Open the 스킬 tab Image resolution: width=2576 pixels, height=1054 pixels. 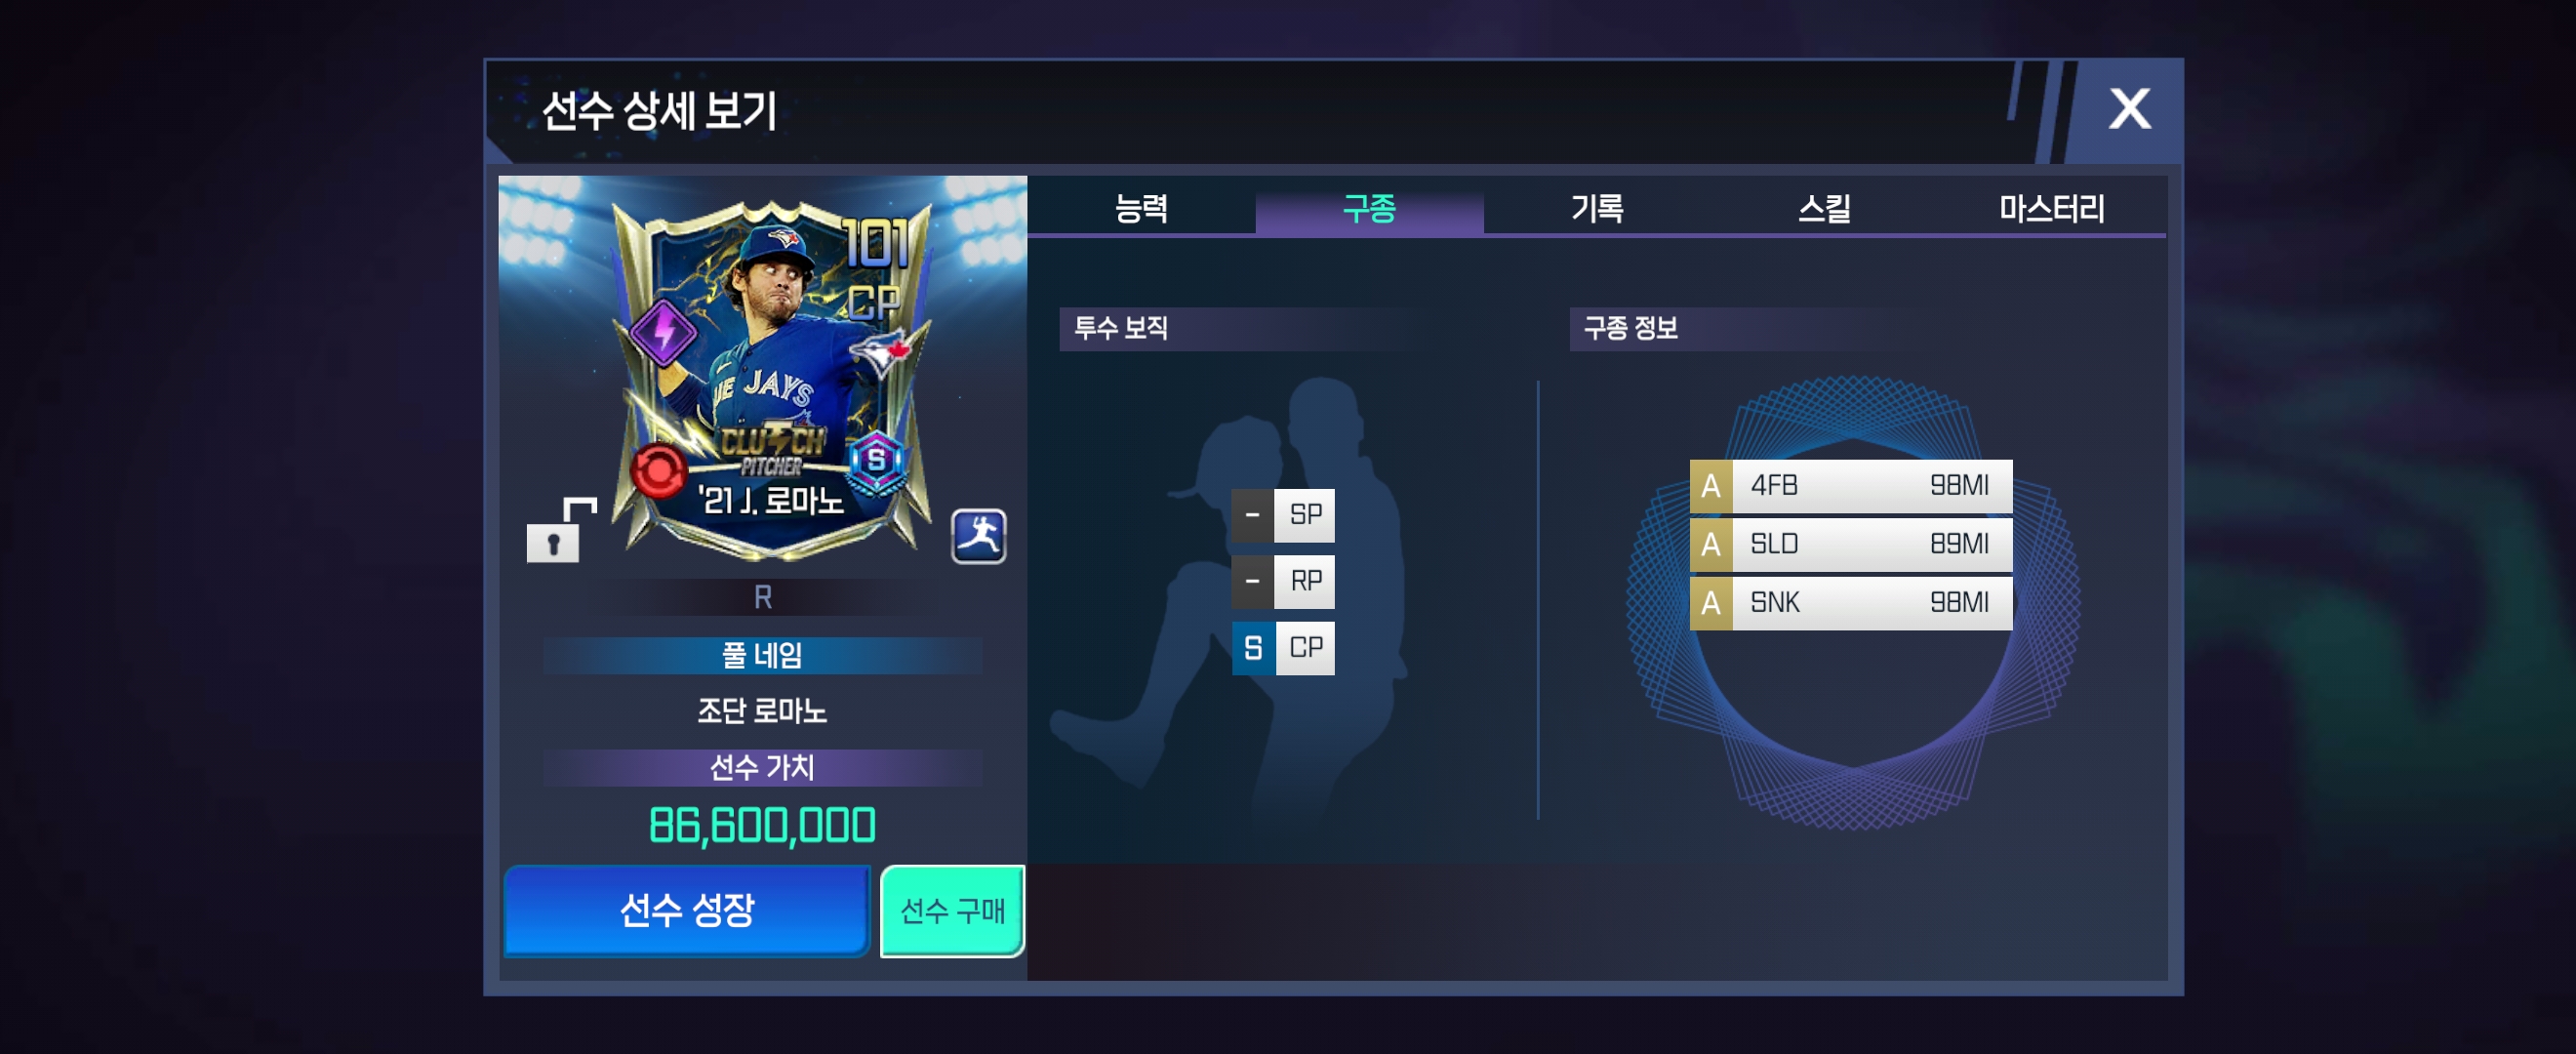tap(1824, 208)
